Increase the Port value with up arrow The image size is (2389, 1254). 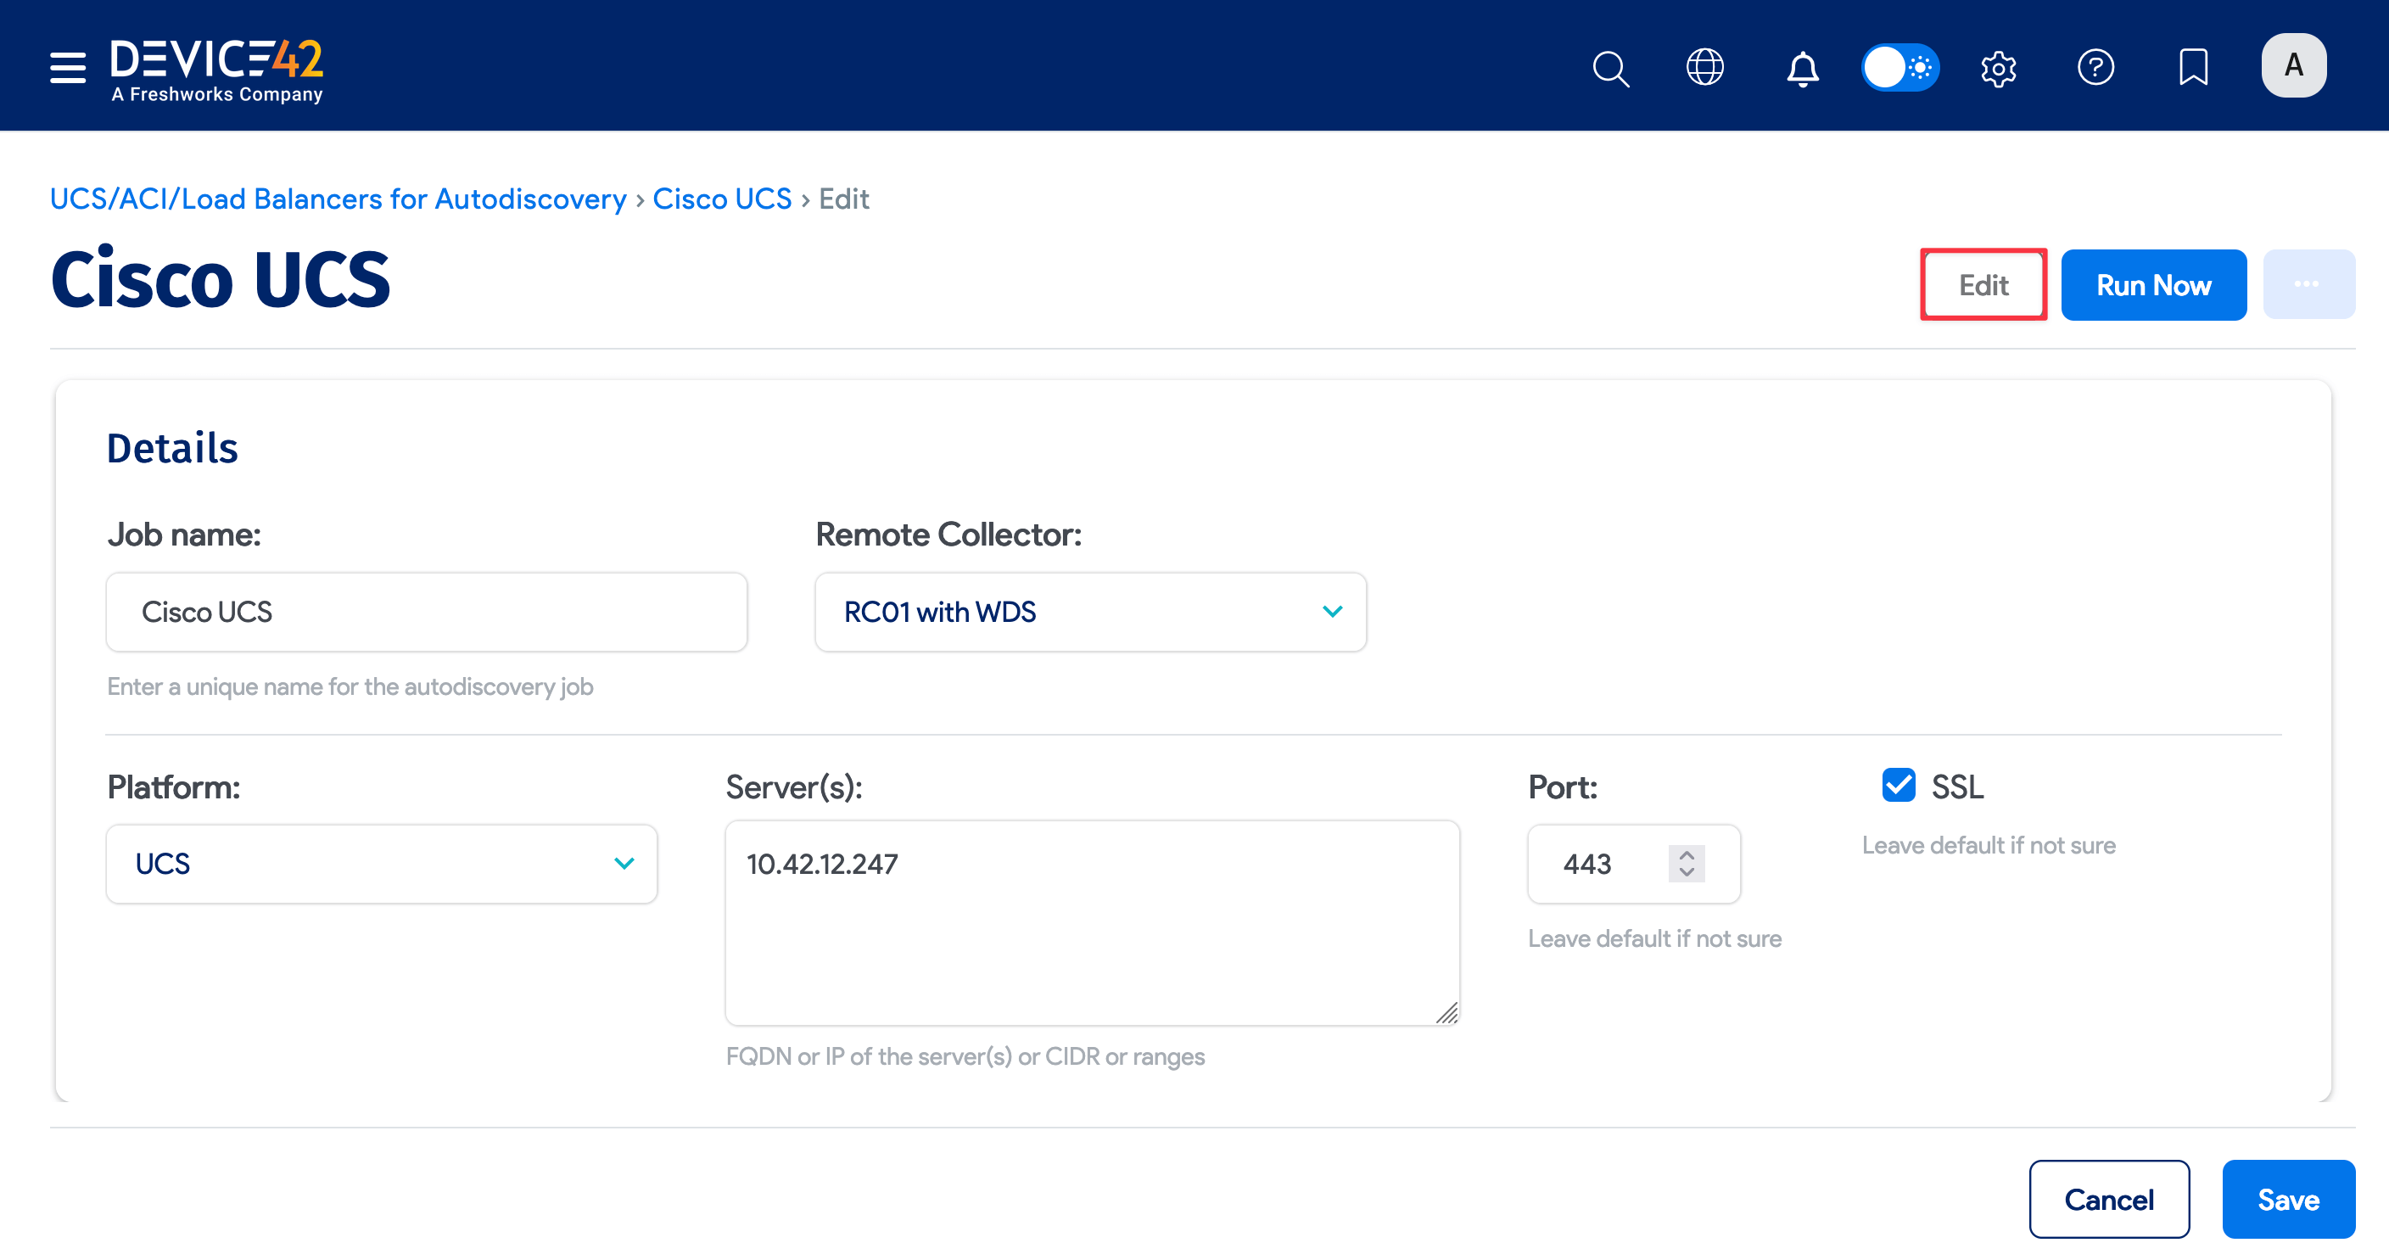[1686, 854]
